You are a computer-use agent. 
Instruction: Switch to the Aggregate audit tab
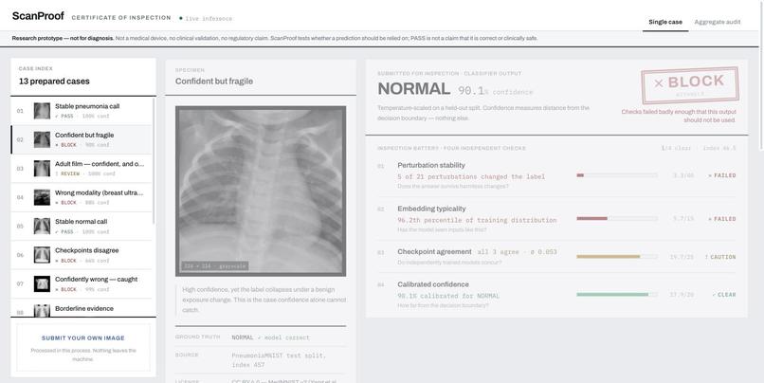click(718, 22)
